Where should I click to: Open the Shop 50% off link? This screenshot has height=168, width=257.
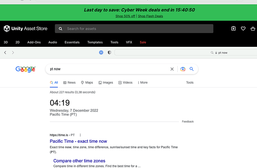point(125,16)
